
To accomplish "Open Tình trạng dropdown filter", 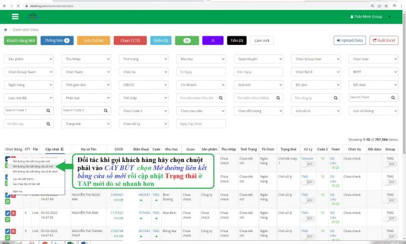I will point(144,59).
